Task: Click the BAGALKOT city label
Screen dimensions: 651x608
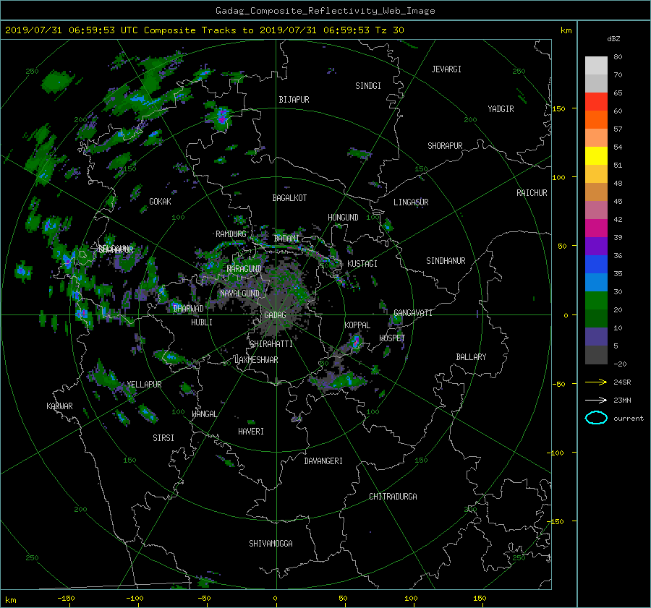Action: coord(289,198)
